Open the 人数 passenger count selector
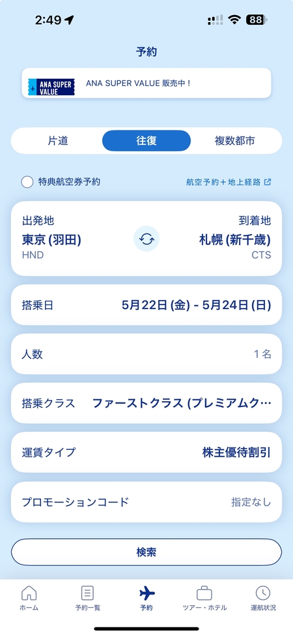 pos(146,354)
